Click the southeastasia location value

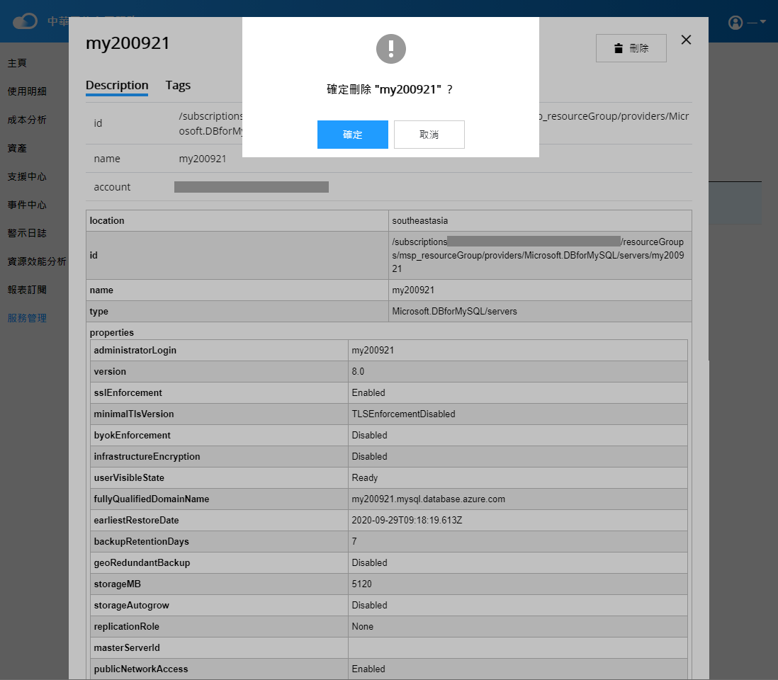tap(419, 221)
